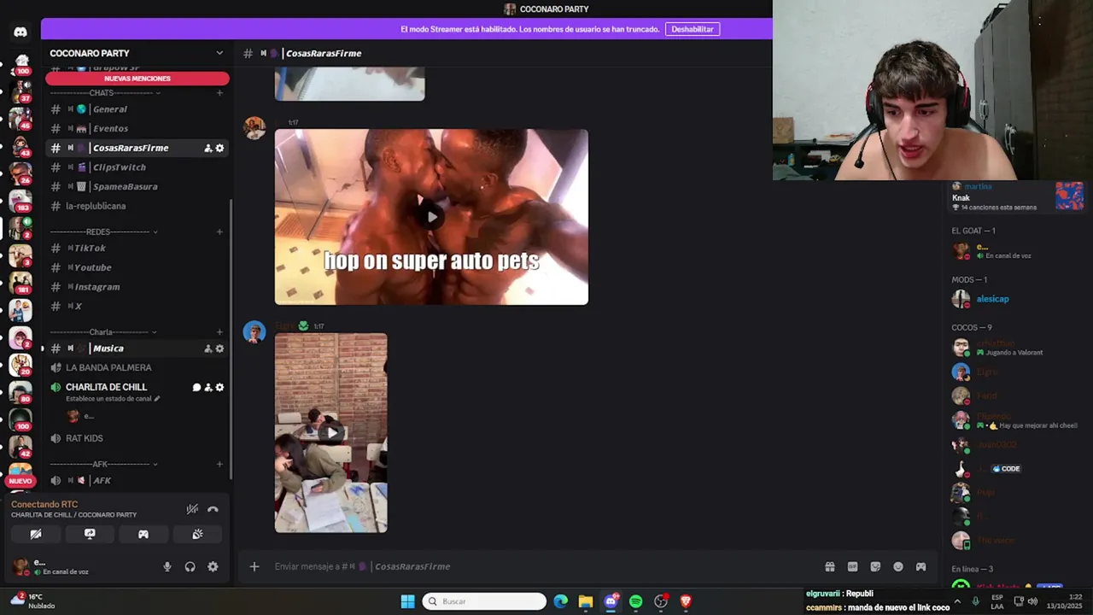The height and width of the screenshot is (615, 1093).
Task: Share your screen in voice panel
Action: pyautogui.click(x=90, y=534)
